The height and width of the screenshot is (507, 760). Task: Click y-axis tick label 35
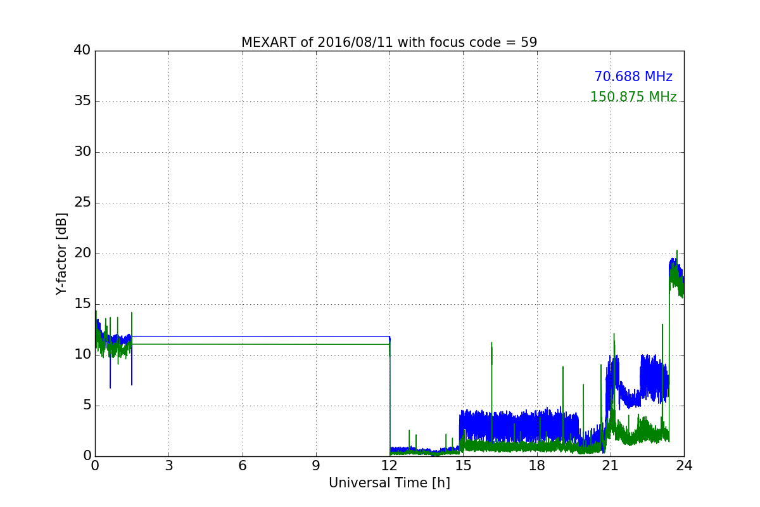point(82,101)
